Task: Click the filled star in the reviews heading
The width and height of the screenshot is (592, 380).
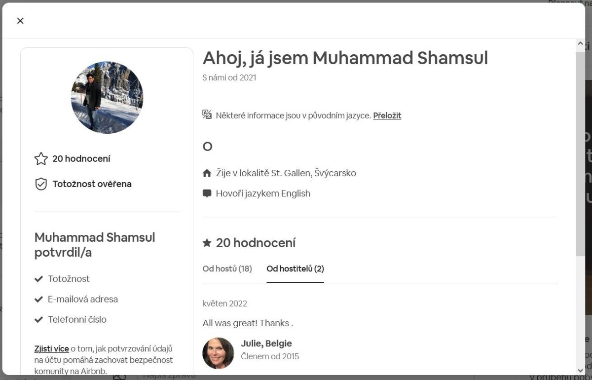Action: tap(207, 243)
